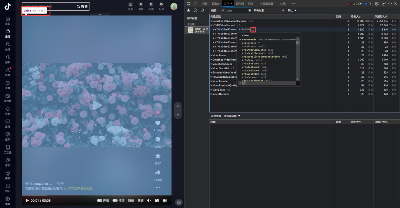Like the video with heart icon
This screenshot has width=400, height=208.
pyautogui.click(x=158, y=123)
